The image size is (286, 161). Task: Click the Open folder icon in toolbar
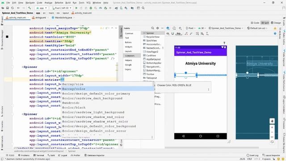3,8
